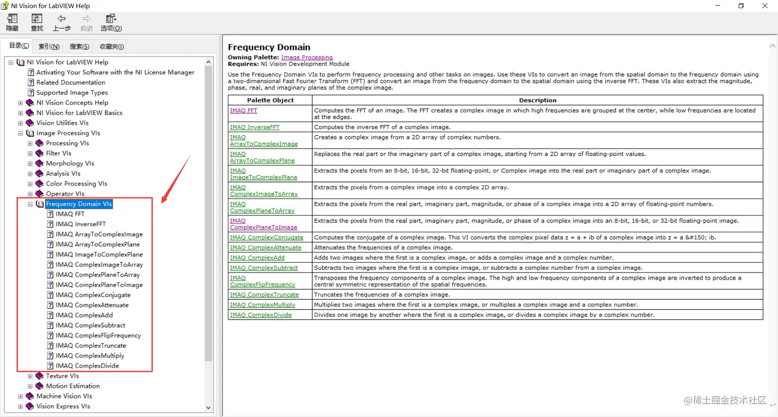Click help page icon beside IMAQ ComplexConjugate

click(50, 295)
